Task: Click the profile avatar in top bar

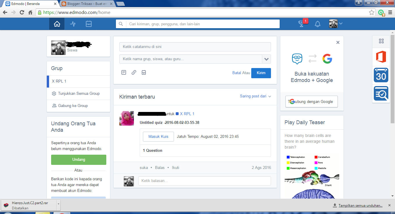Action: [x=333, y=24]
